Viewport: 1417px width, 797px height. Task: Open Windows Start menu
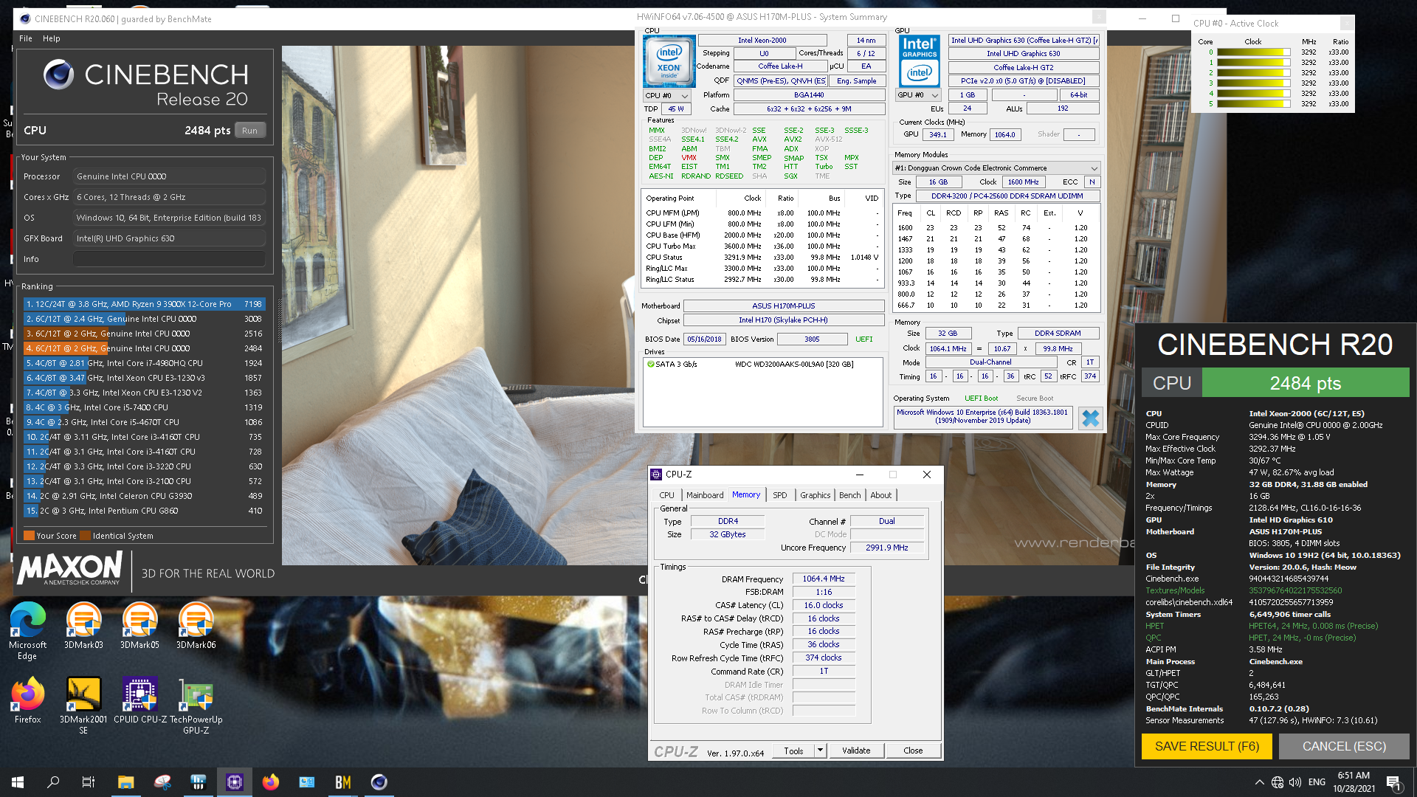[x=18, y=782]
